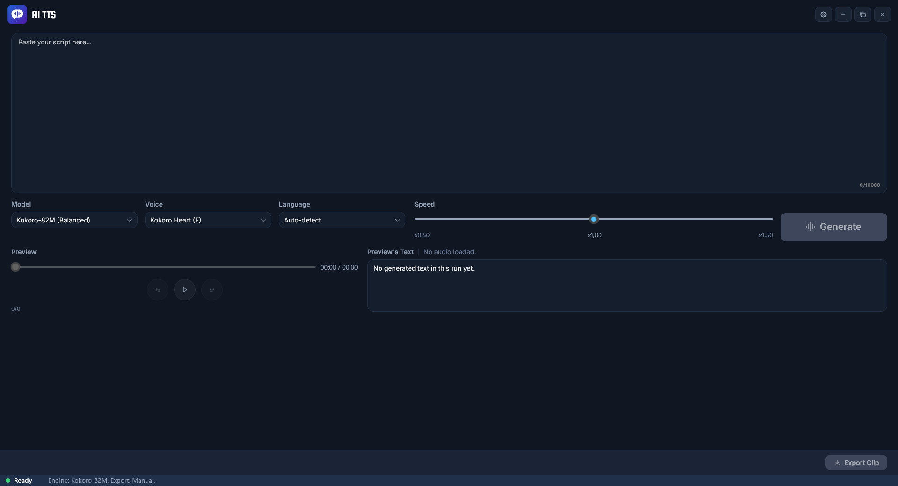Click the x1.50 speed label

tap(766, 235)
